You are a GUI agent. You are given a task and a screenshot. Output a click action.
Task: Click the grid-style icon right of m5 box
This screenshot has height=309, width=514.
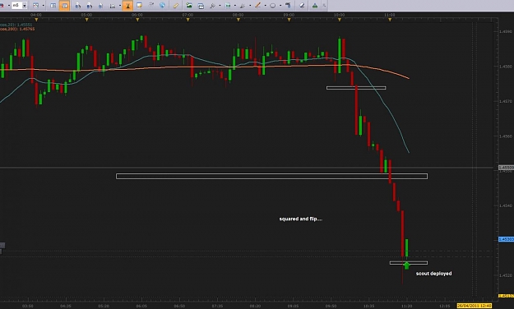coord(35,6)
